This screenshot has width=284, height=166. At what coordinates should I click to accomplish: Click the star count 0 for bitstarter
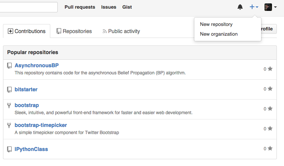click(265, 89)
